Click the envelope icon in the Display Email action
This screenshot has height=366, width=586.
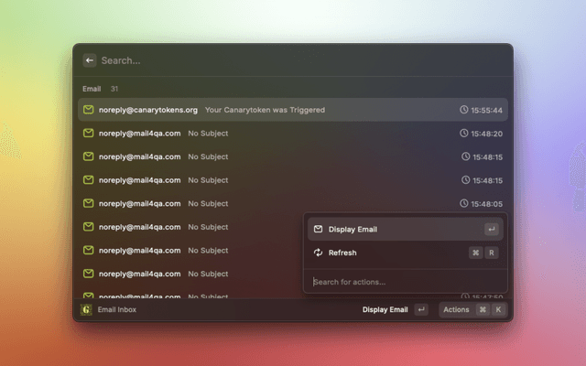tap(318, 230)
